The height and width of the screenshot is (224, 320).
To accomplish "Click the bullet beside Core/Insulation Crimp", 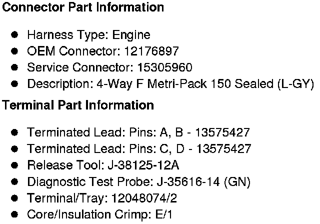I will 14,214.
